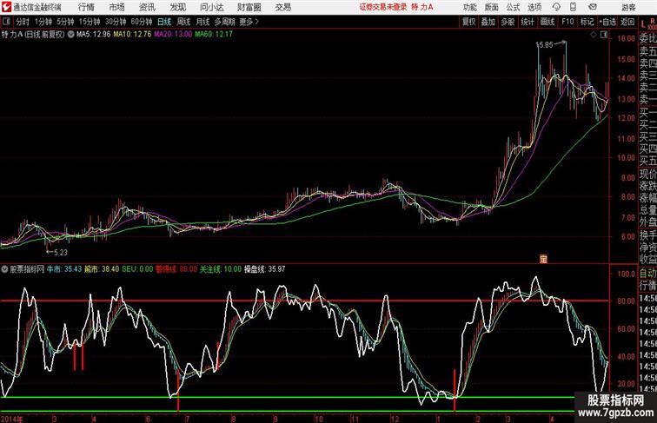The width and height of the screenshot is (657, 423).
Task: Click the MA20: 13.00 indicator value
Action: coord(173,35)
